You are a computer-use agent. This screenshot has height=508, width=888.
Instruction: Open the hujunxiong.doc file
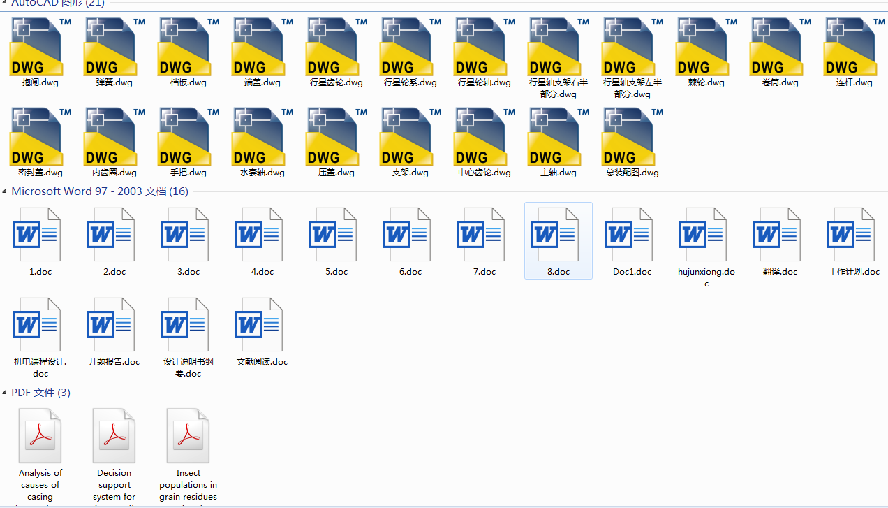705,234
